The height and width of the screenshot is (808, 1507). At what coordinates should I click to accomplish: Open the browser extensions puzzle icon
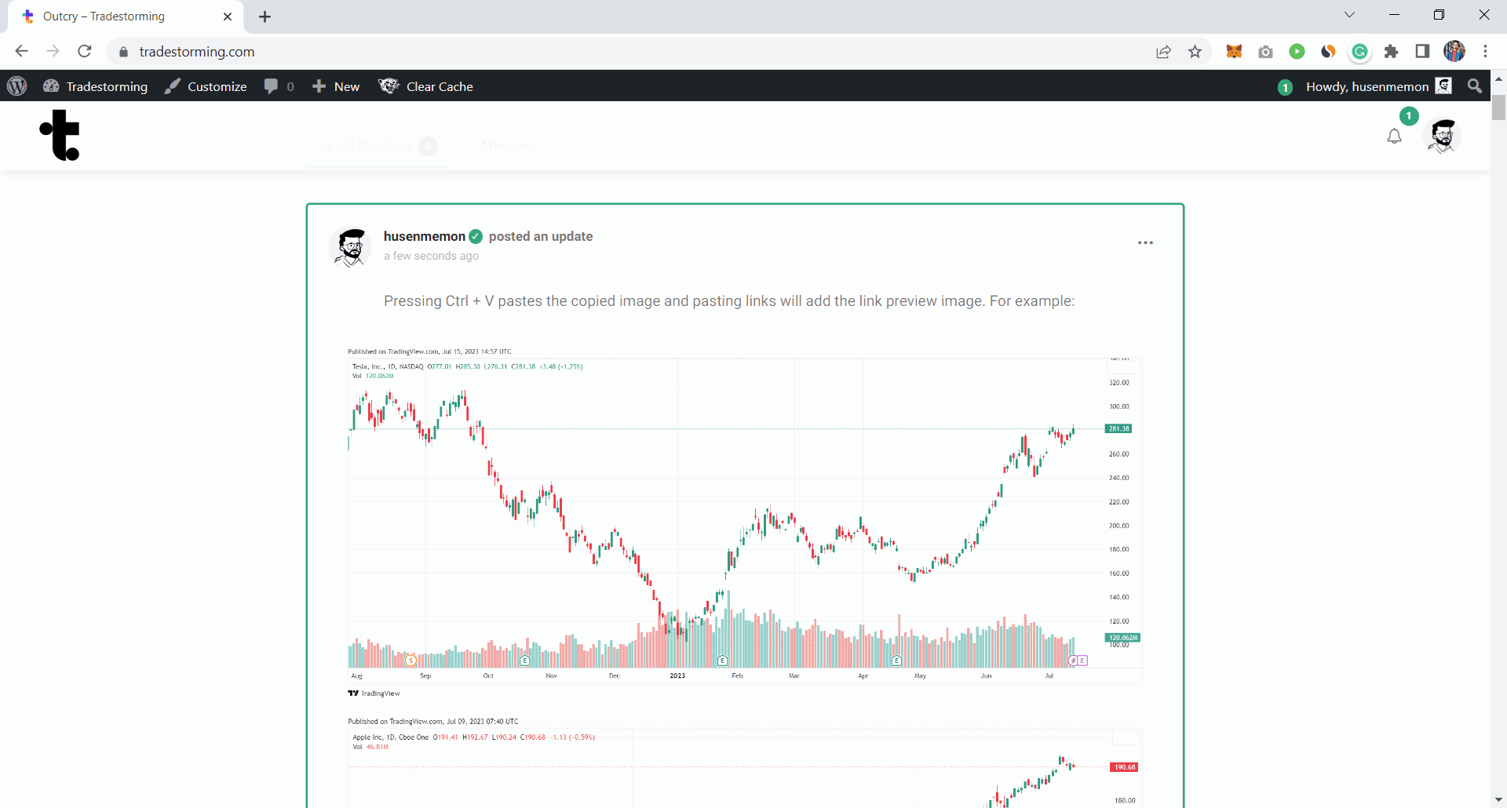coord(1391,52)
